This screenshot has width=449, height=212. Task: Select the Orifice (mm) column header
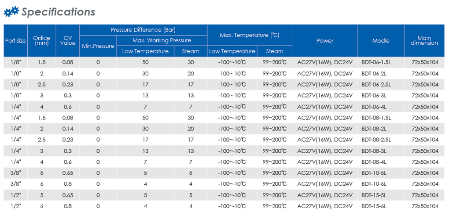tap(42, 40)
